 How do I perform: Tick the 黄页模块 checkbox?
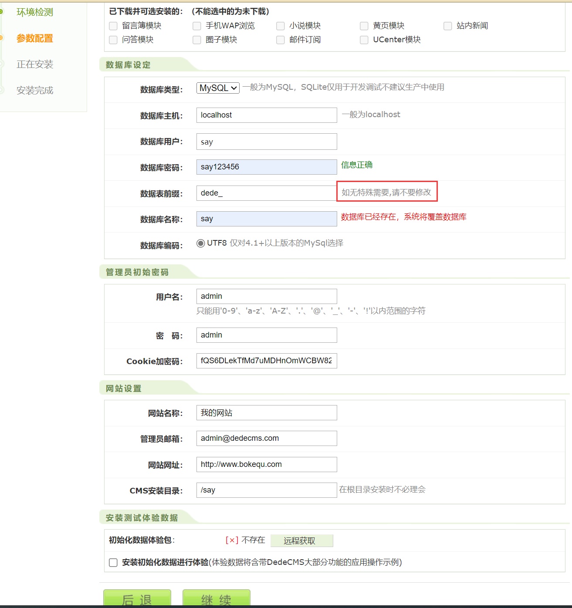pyautogui.click(x=364, y=26)
